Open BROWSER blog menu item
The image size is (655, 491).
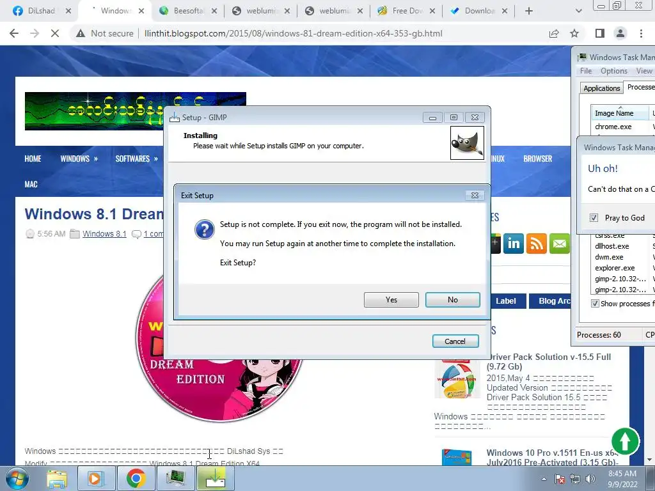537,159
